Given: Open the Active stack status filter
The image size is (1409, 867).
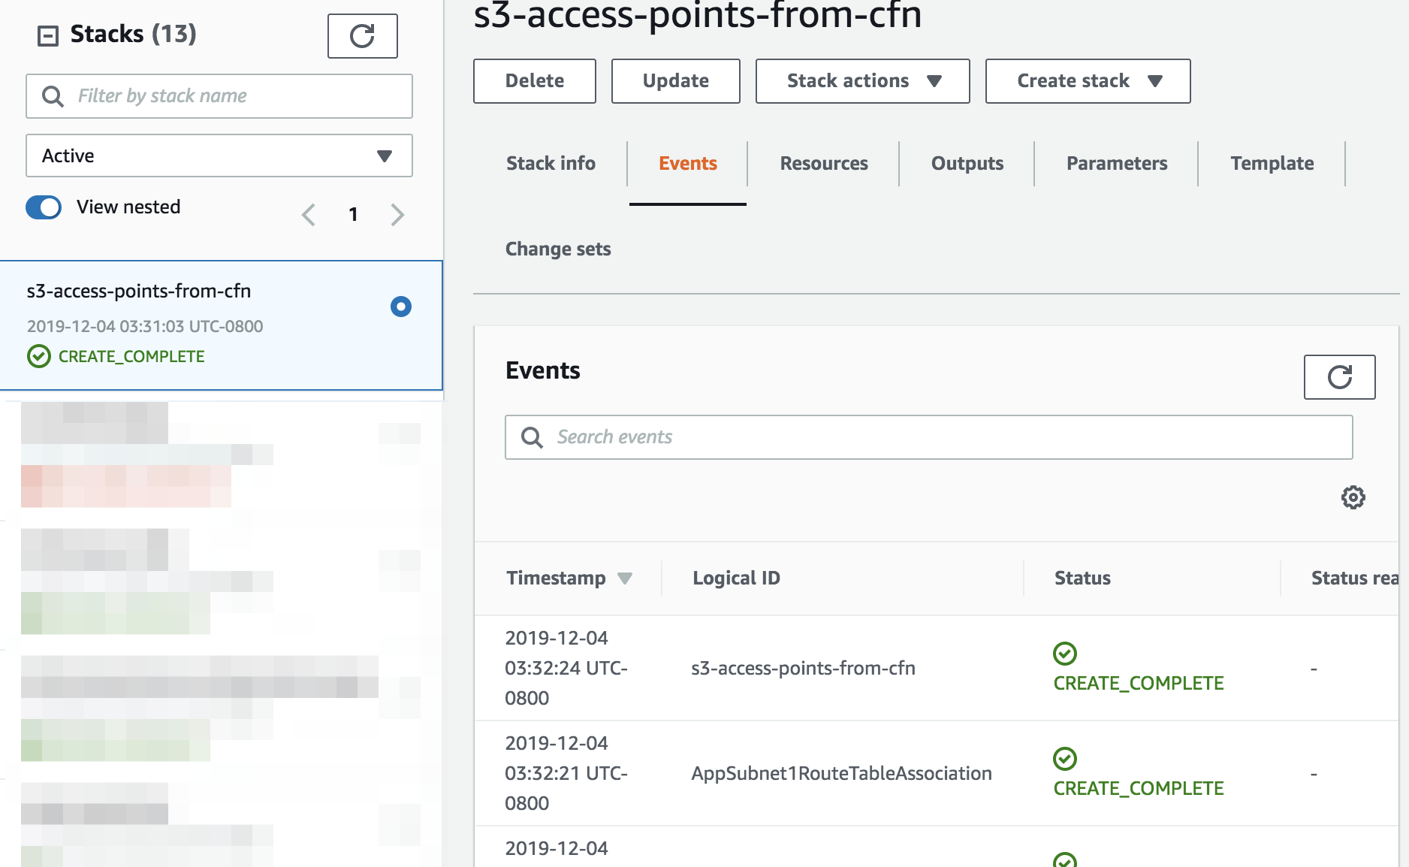Looking at the screenshot, I should coord(219,156).
